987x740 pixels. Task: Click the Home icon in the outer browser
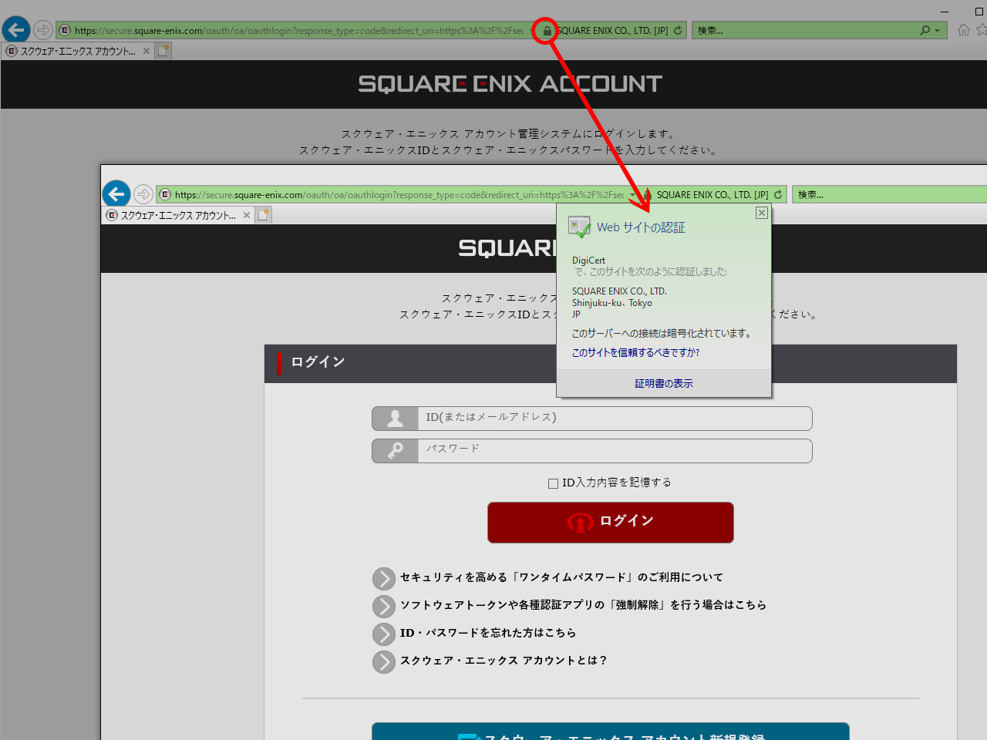coord(963,30)
